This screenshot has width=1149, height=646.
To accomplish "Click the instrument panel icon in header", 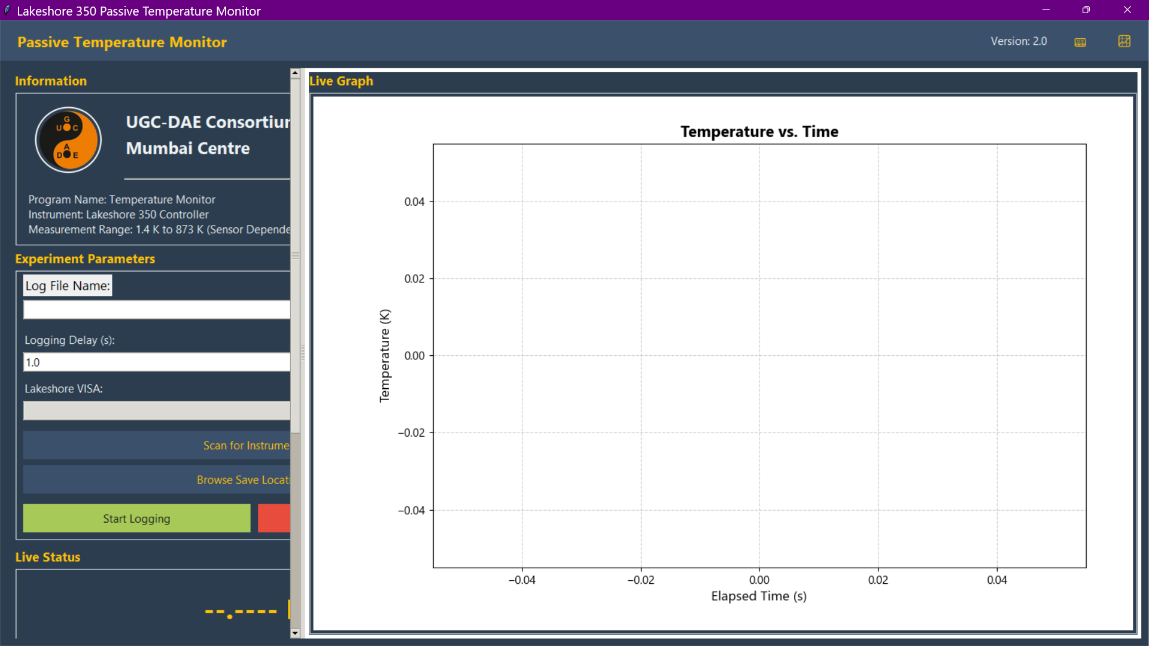I will [x=1080, y=42].
